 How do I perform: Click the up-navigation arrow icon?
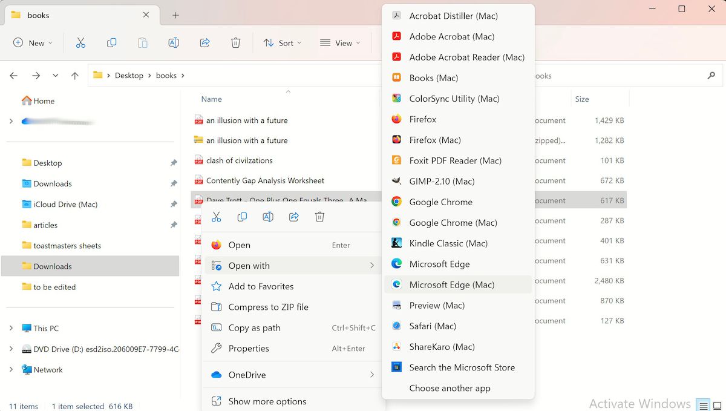tap(74, 75)
